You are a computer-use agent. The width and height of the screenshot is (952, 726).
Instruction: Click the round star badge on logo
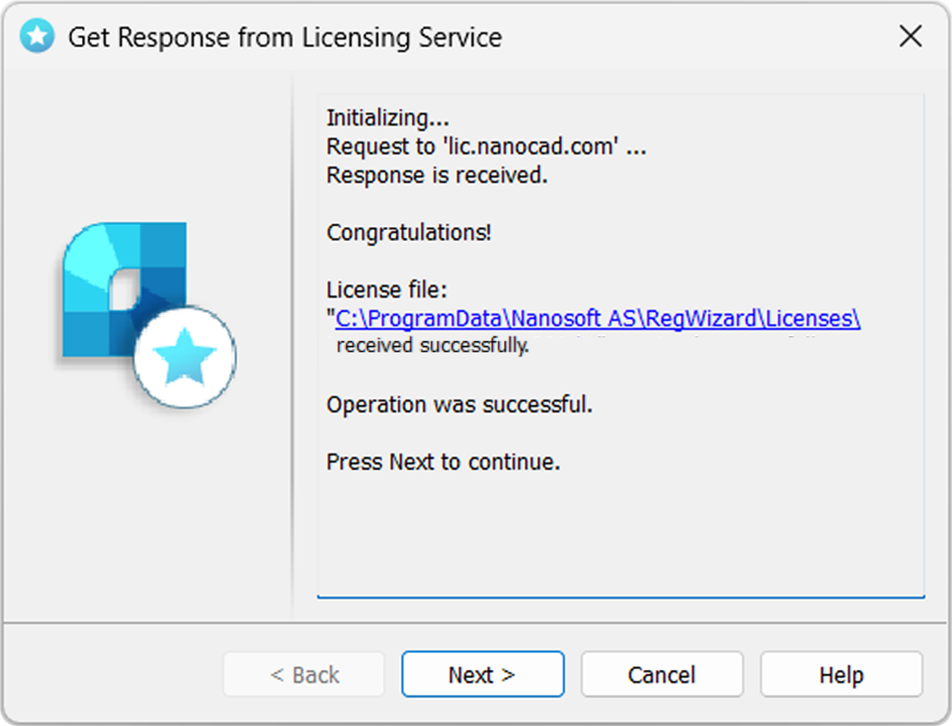(x=185, y=356)
